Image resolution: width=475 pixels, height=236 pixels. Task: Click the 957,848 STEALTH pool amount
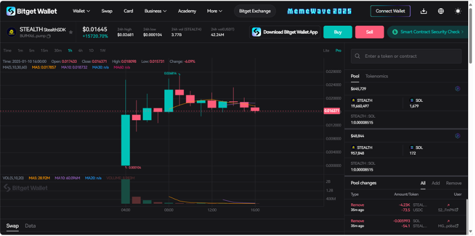tap(357, 154)
